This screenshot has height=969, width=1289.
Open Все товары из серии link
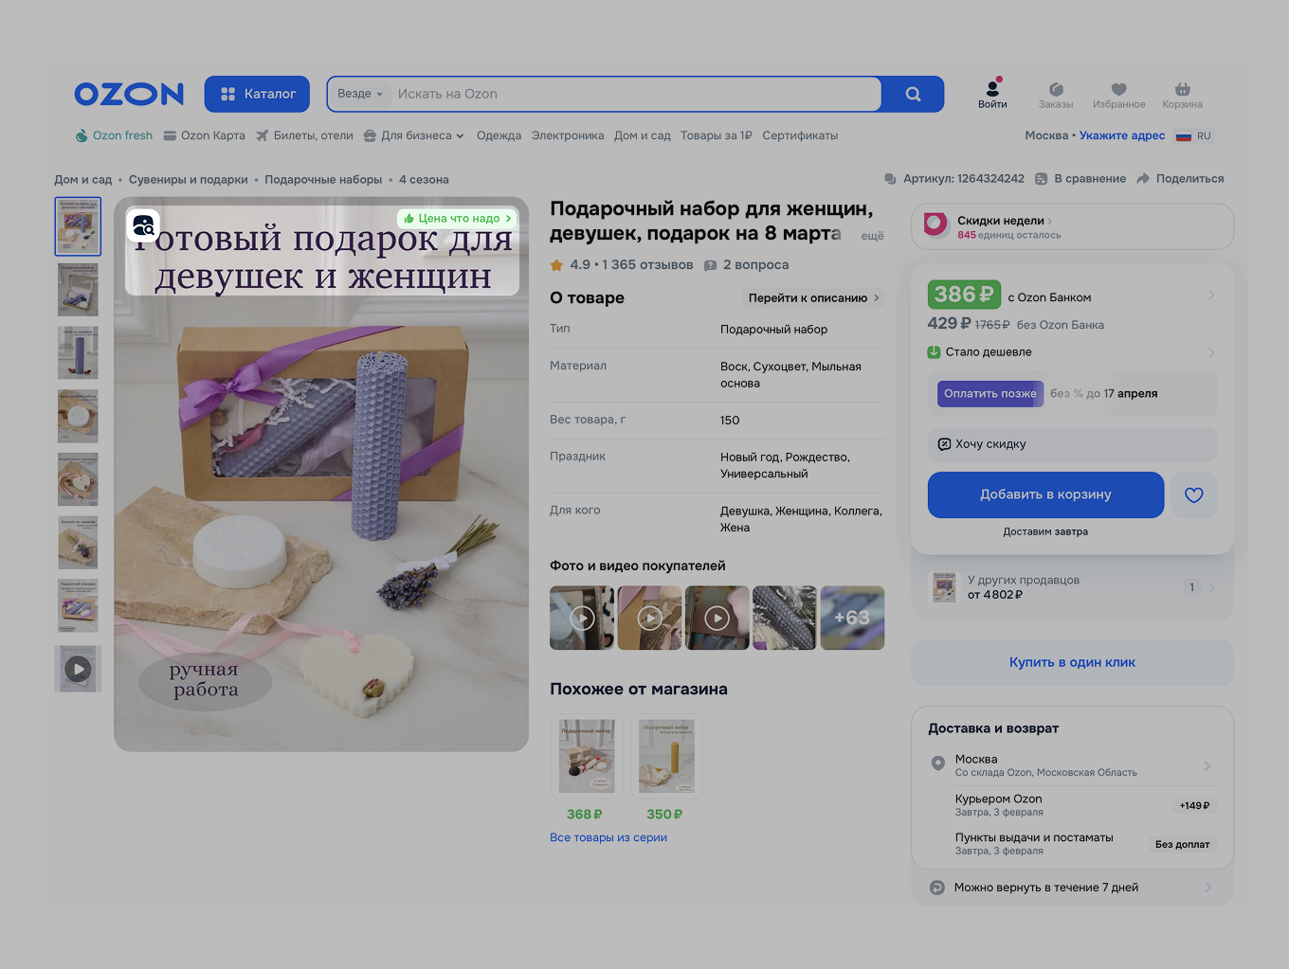coord(608,837)
